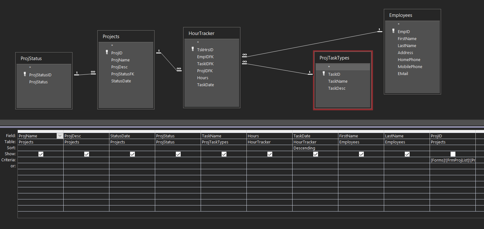484x229 pixels.
Task: Uncheck Show box for ProjStatus column
Action: [178, 154]
